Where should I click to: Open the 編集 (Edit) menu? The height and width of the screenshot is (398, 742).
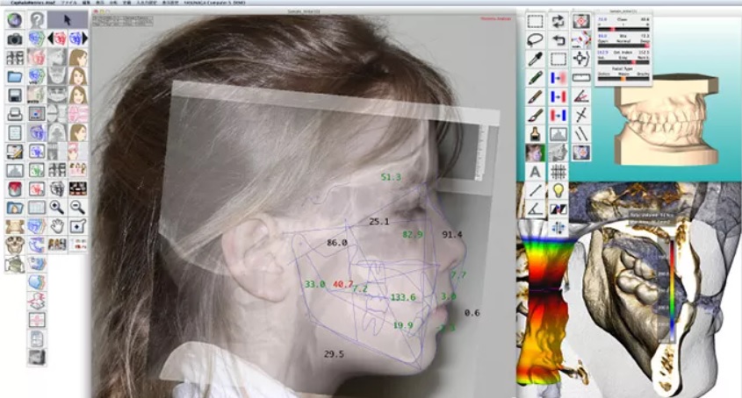pyautogui.click(x=87, y=4)
